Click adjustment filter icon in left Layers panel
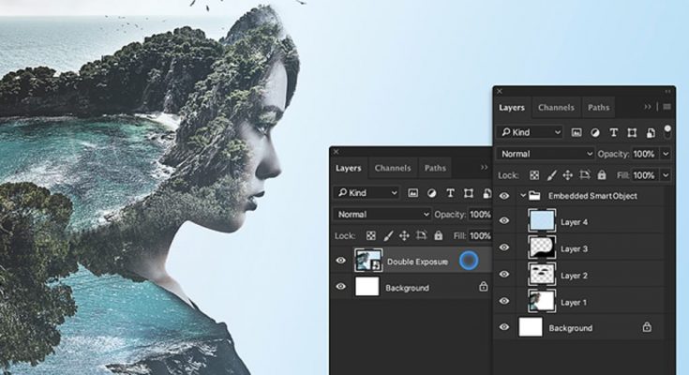The image size is (689, 375). [x=431, y=193]
